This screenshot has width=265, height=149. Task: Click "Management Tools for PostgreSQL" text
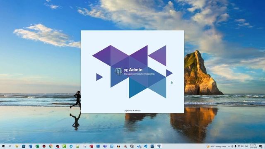tap(139, 74)
